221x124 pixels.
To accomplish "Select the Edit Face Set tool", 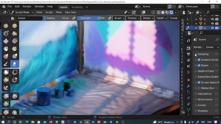I will (6, 112).
